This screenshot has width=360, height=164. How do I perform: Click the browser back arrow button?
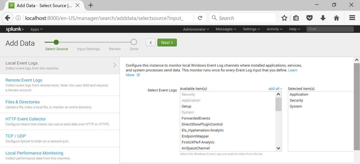[8, 18]
